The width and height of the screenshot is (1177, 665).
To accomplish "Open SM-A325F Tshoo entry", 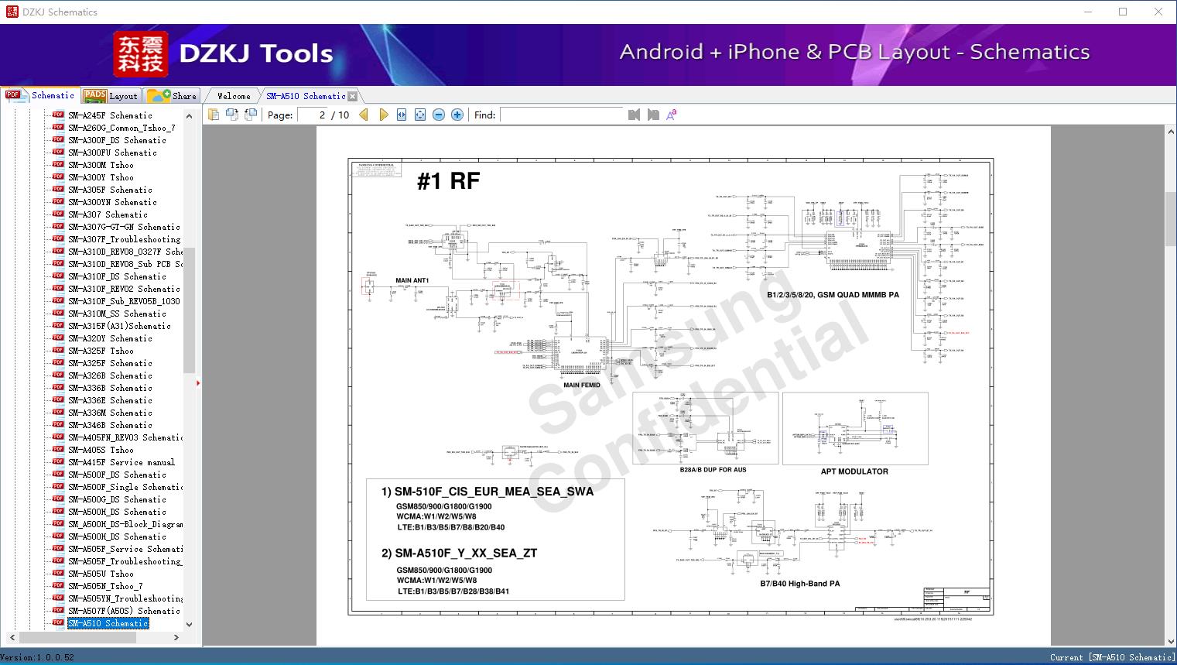I will click(x=101, y=351).
